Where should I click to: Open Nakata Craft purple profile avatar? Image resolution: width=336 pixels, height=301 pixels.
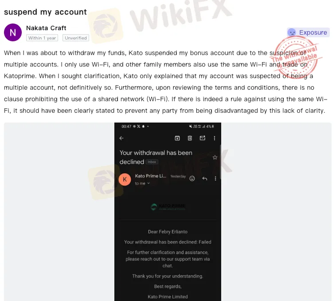click(13, 32)
